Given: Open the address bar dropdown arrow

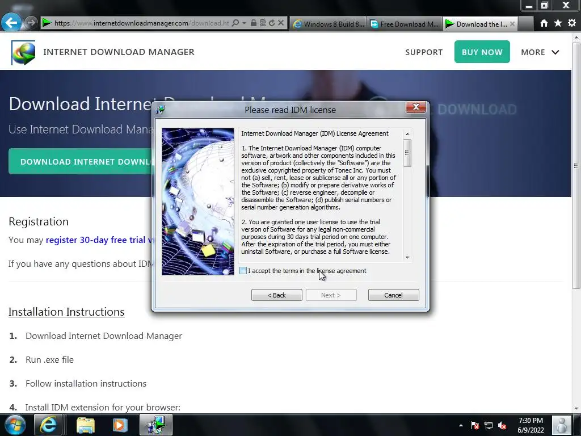Looking at the screenshot, I should click(x=244, y=23).
